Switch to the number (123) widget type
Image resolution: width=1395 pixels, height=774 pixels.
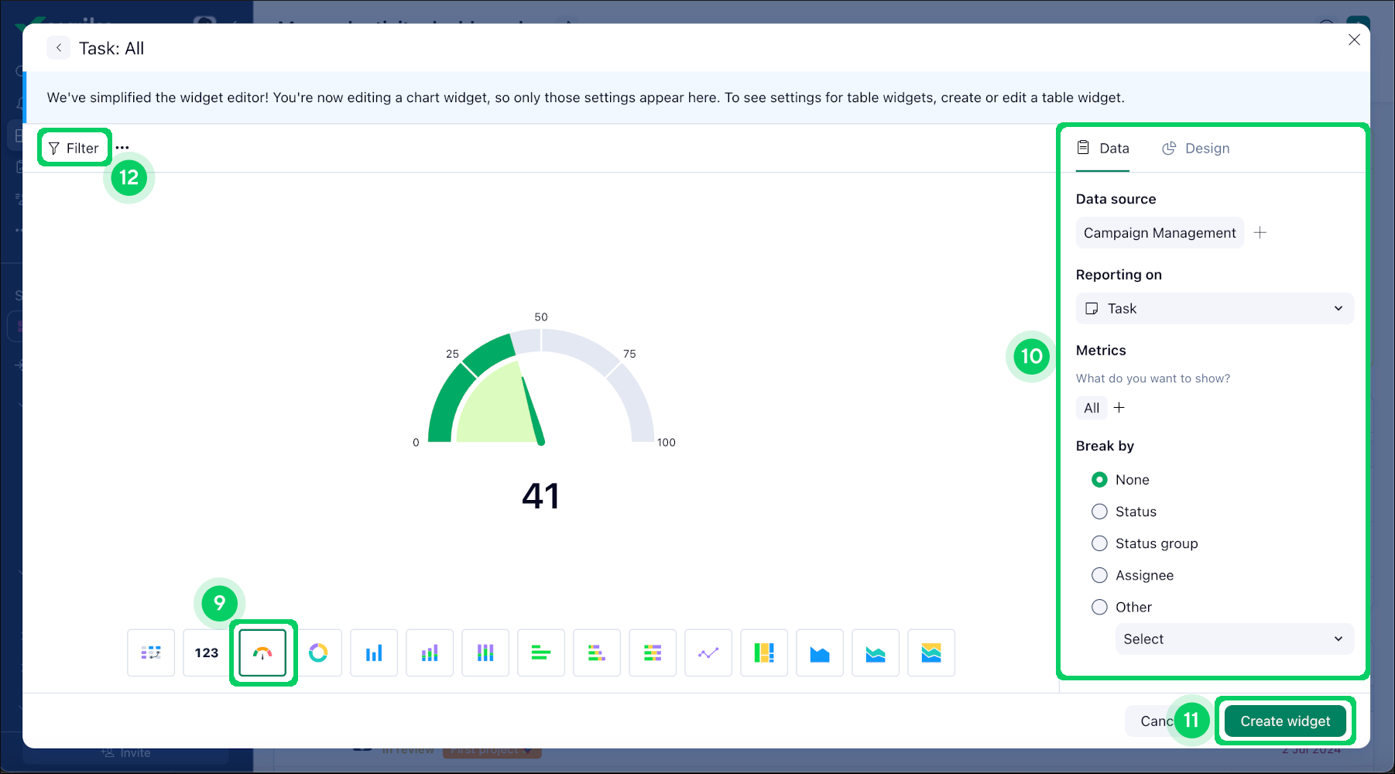coord(207,652)
